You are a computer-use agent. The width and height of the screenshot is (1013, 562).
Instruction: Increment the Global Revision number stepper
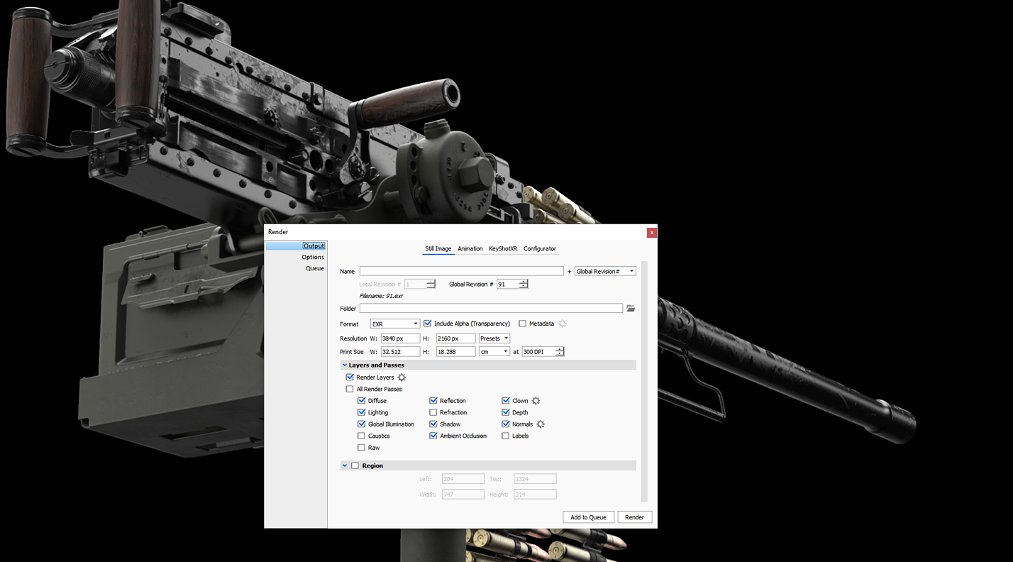click(523, 281)
